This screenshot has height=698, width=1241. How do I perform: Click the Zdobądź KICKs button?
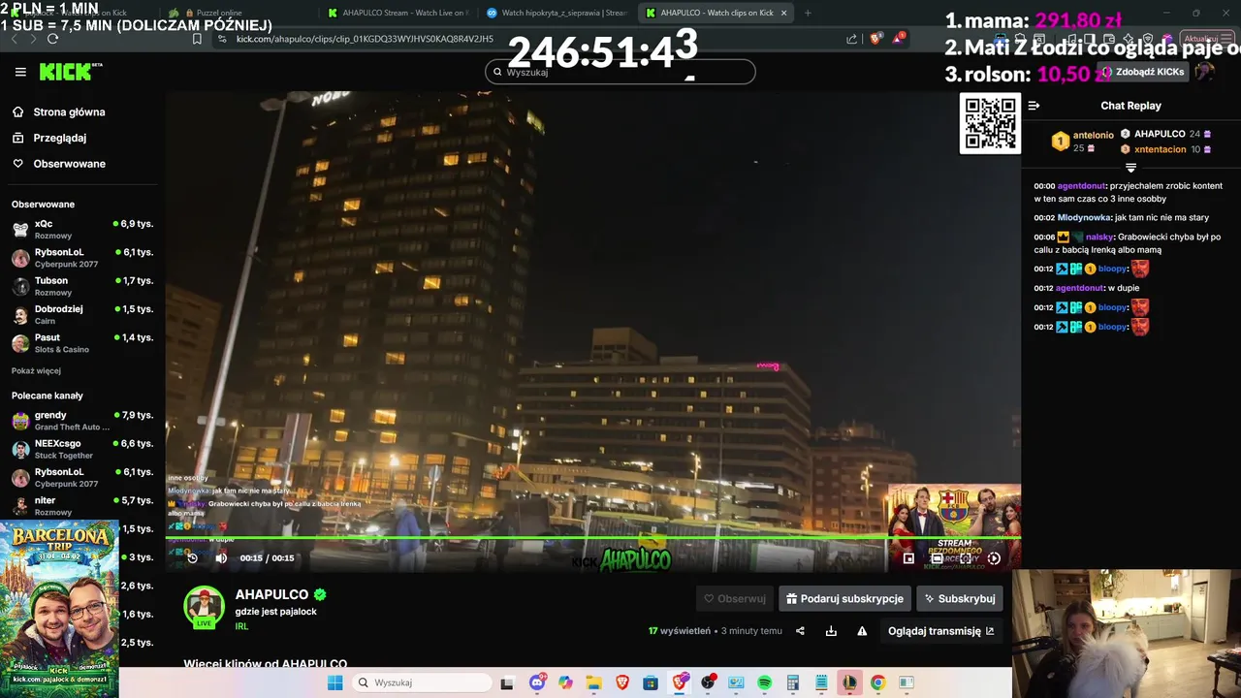1143,72
